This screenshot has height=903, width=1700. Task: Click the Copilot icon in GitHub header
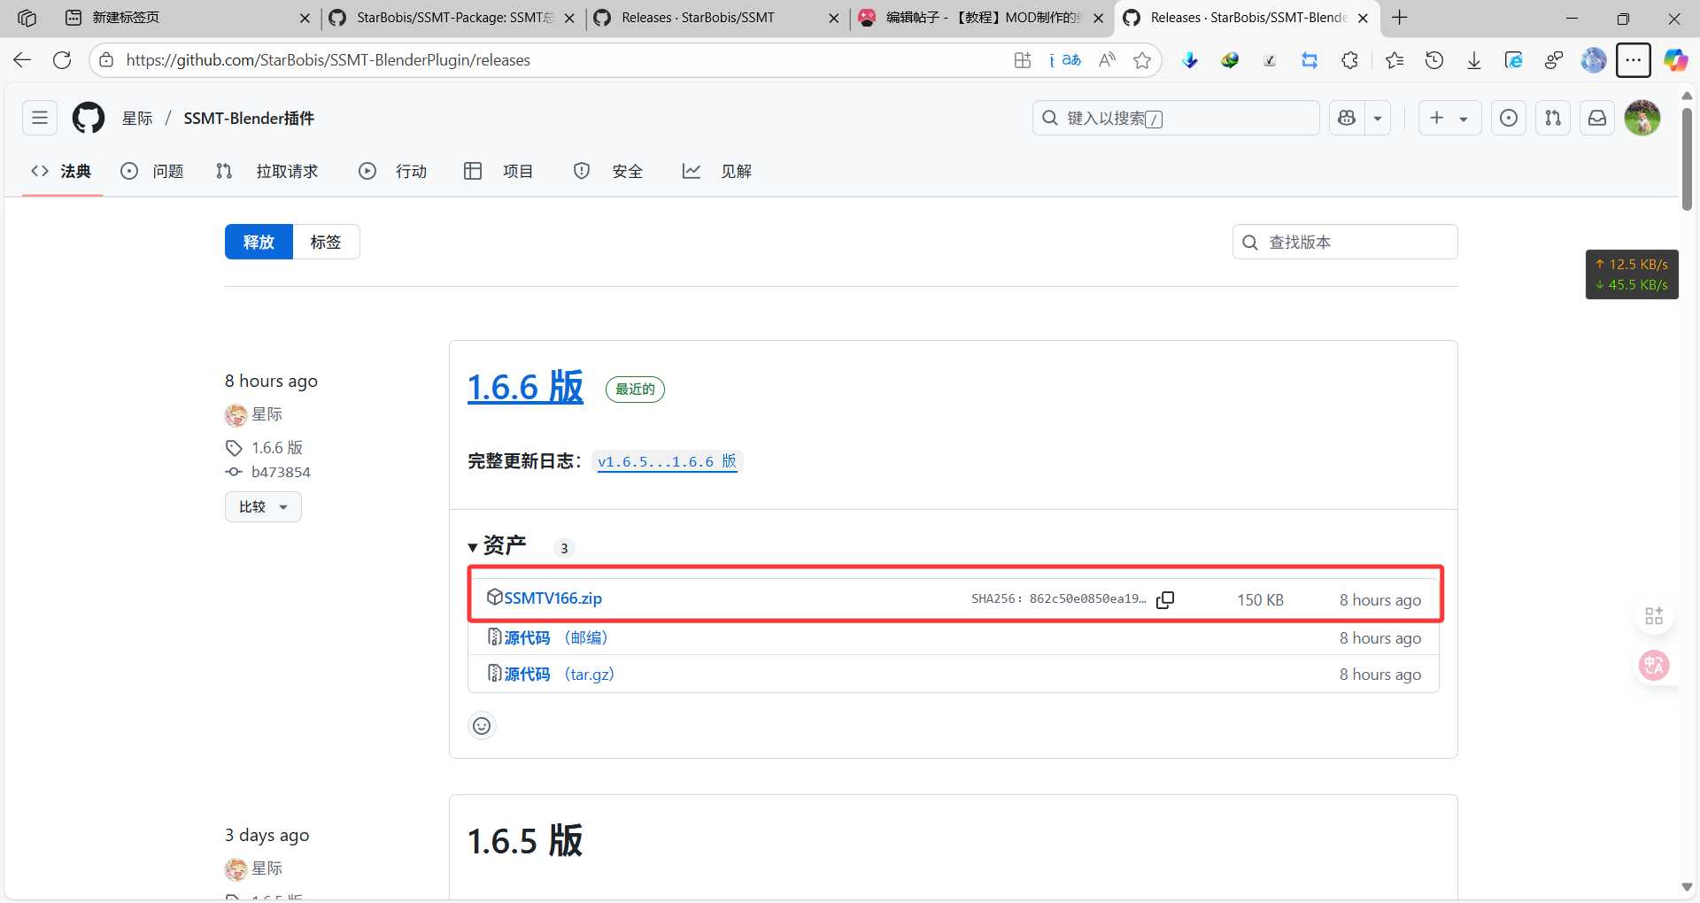click(1347, 118)
